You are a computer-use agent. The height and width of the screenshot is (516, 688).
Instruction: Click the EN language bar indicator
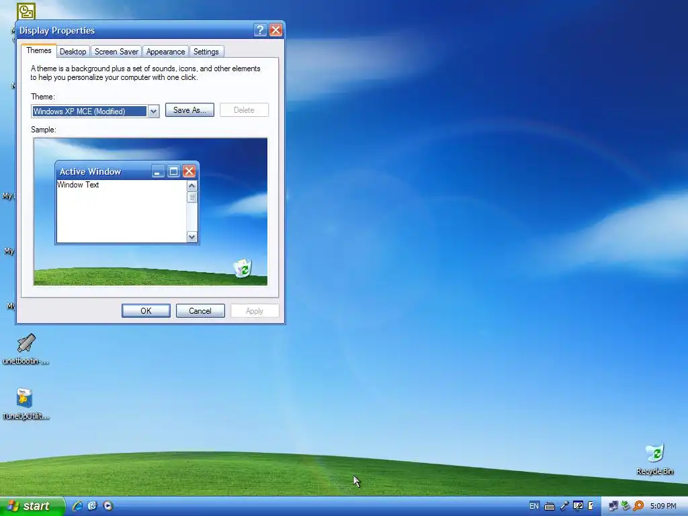[x=534, y=506]
